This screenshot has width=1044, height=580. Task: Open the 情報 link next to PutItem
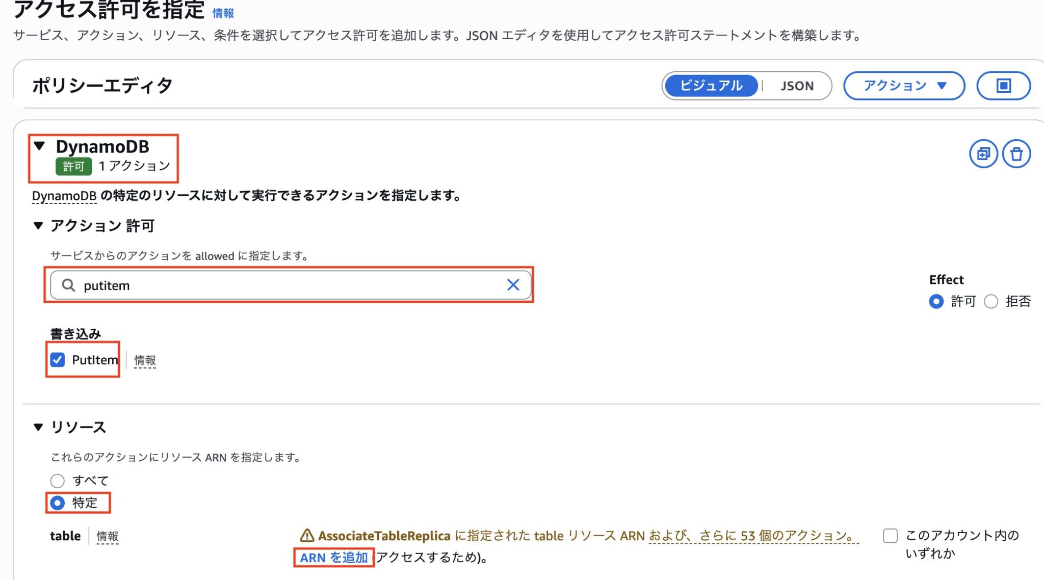(x=145, y=360)
